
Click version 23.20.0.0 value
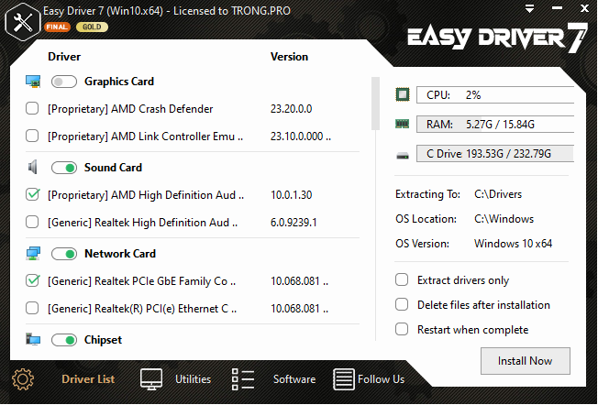291,109
